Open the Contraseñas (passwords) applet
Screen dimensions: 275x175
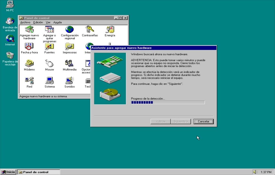(89, 30)
